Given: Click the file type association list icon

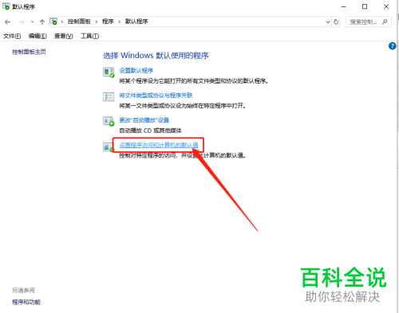Looking at the screenshot, I should pos(109,96).
